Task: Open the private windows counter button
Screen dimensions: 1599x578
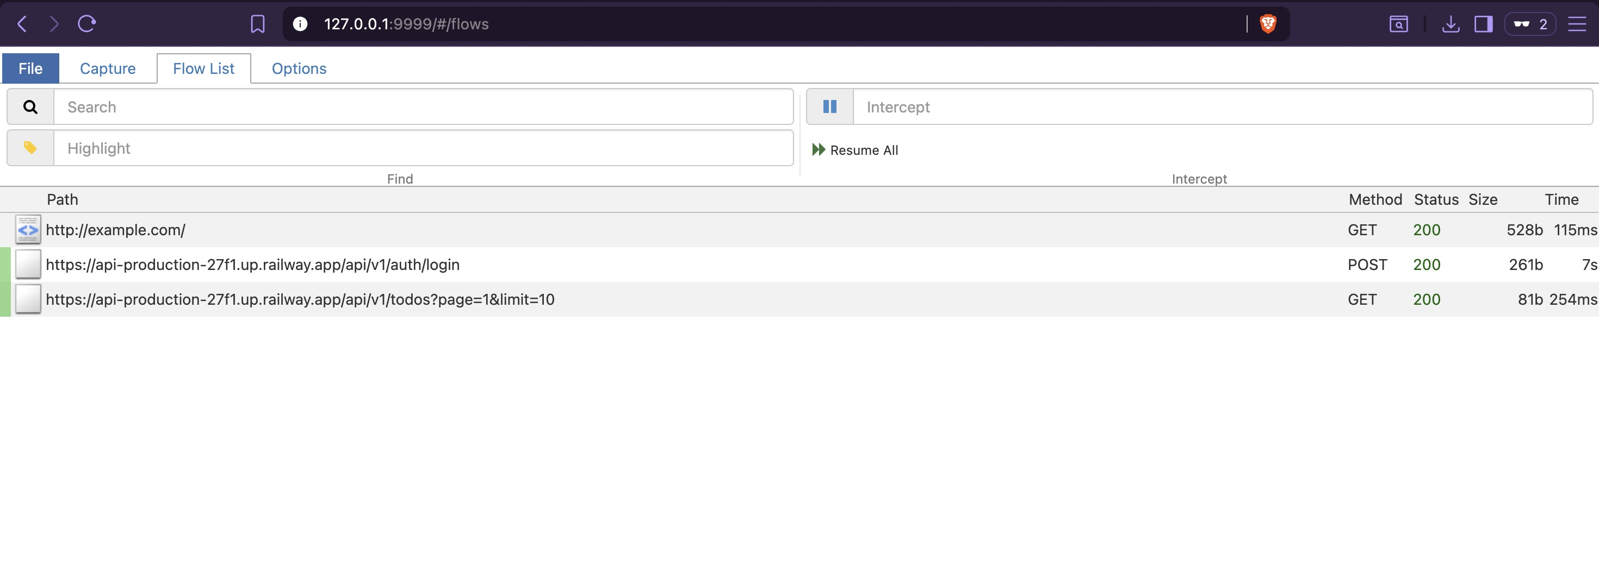Action: click(x=1530, y=24)
